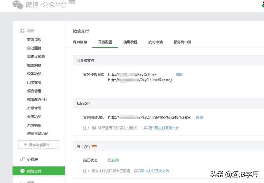Screen dimensions: 264x183
Task: Open 自定义菜单 in the sidebar
Action: click(36, 57)
